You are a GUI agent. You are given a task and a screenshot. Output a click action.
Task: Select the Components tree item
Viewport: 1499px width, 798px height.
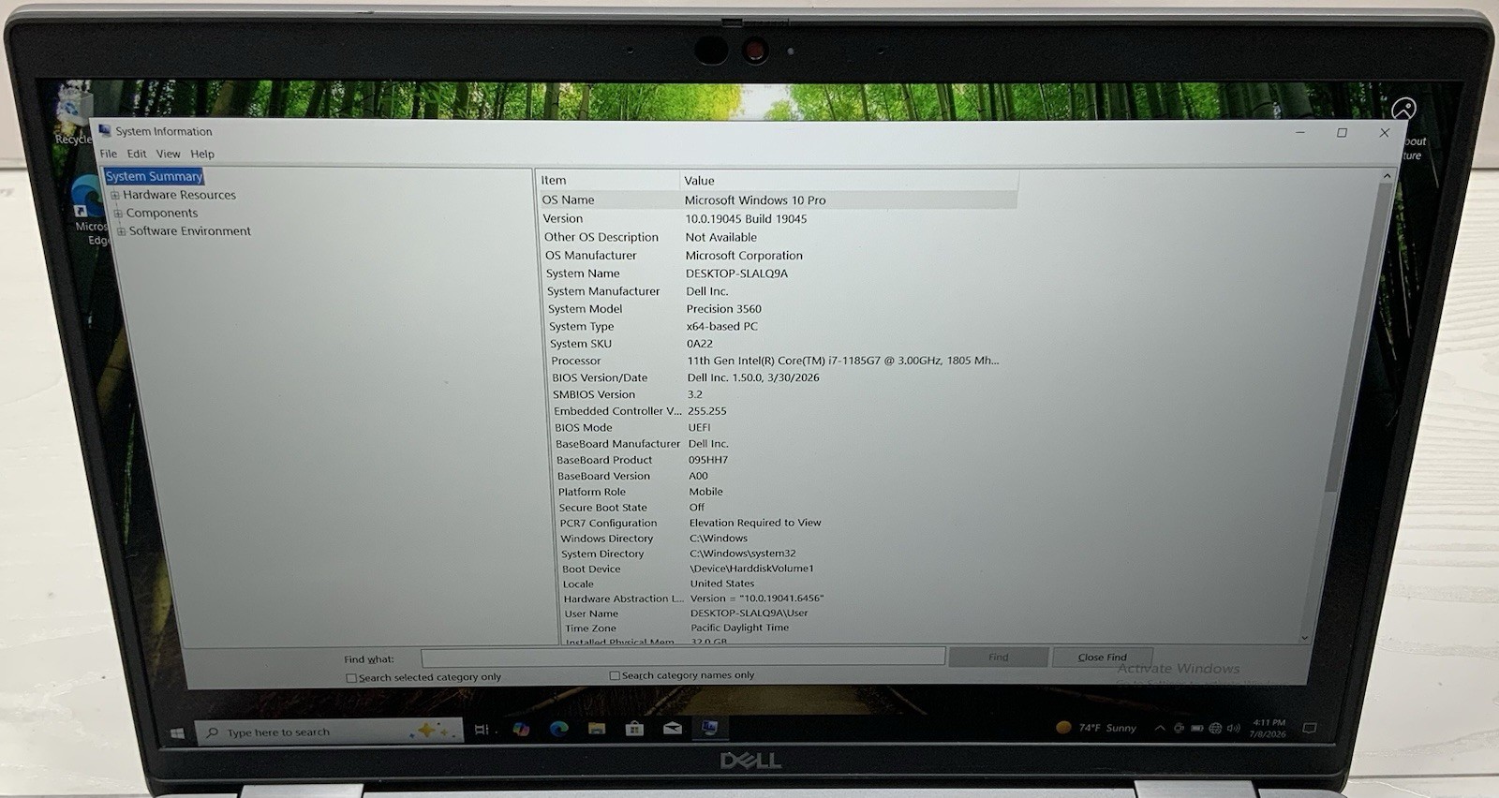point(162,213)
